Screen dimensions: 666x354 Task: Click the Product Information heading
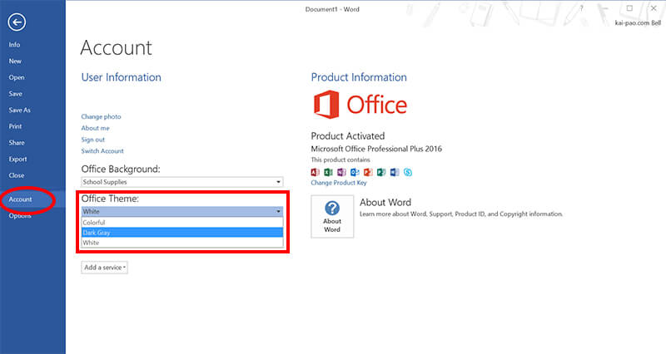359,77
